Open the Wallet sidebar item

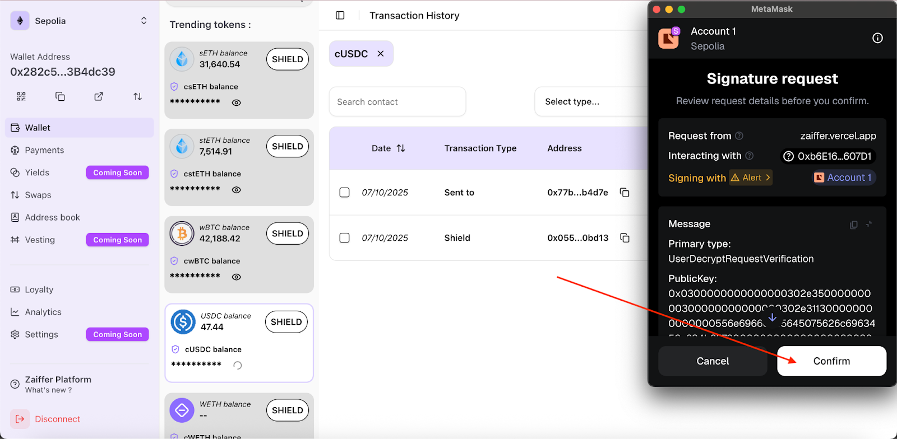point(80,128)
